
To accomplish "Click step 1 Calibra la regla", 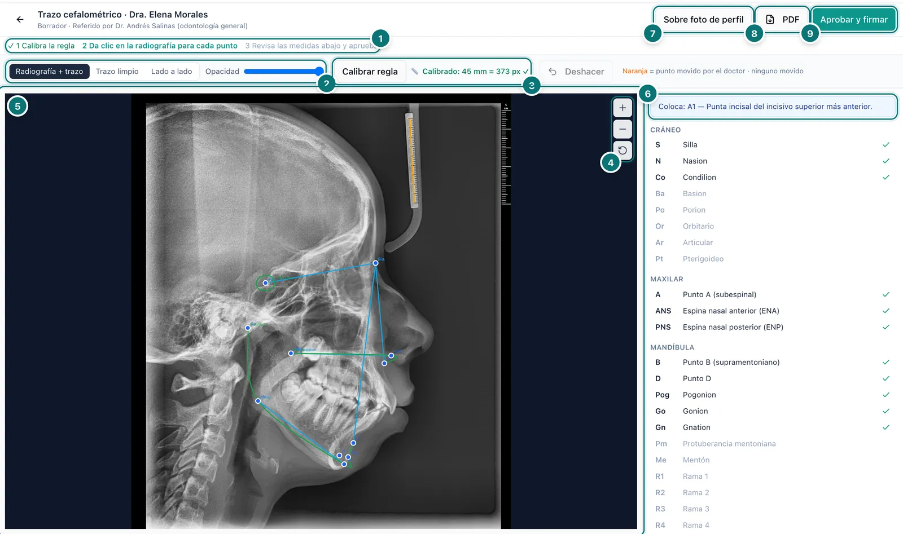I will click(41, 46).
